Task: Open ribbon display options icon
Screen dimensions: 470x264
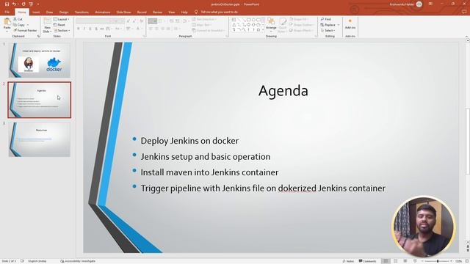Action: pos(430,4)
